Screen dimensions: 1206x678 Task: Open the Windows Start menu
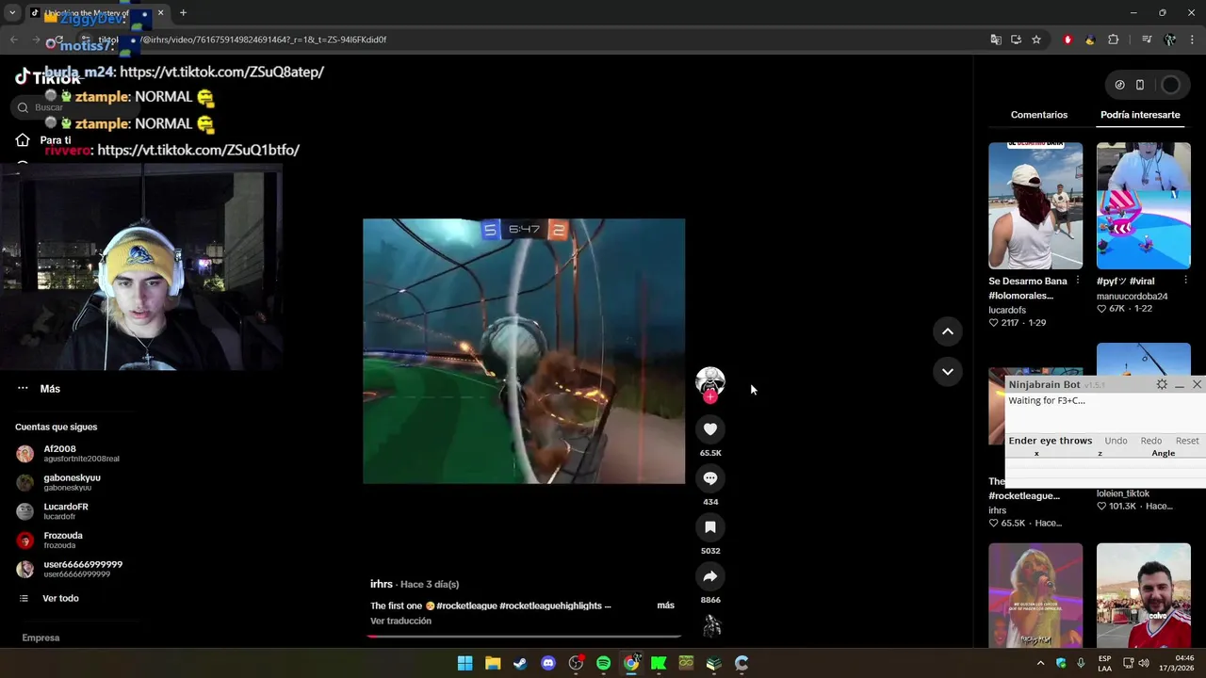[x=464, y=663]
